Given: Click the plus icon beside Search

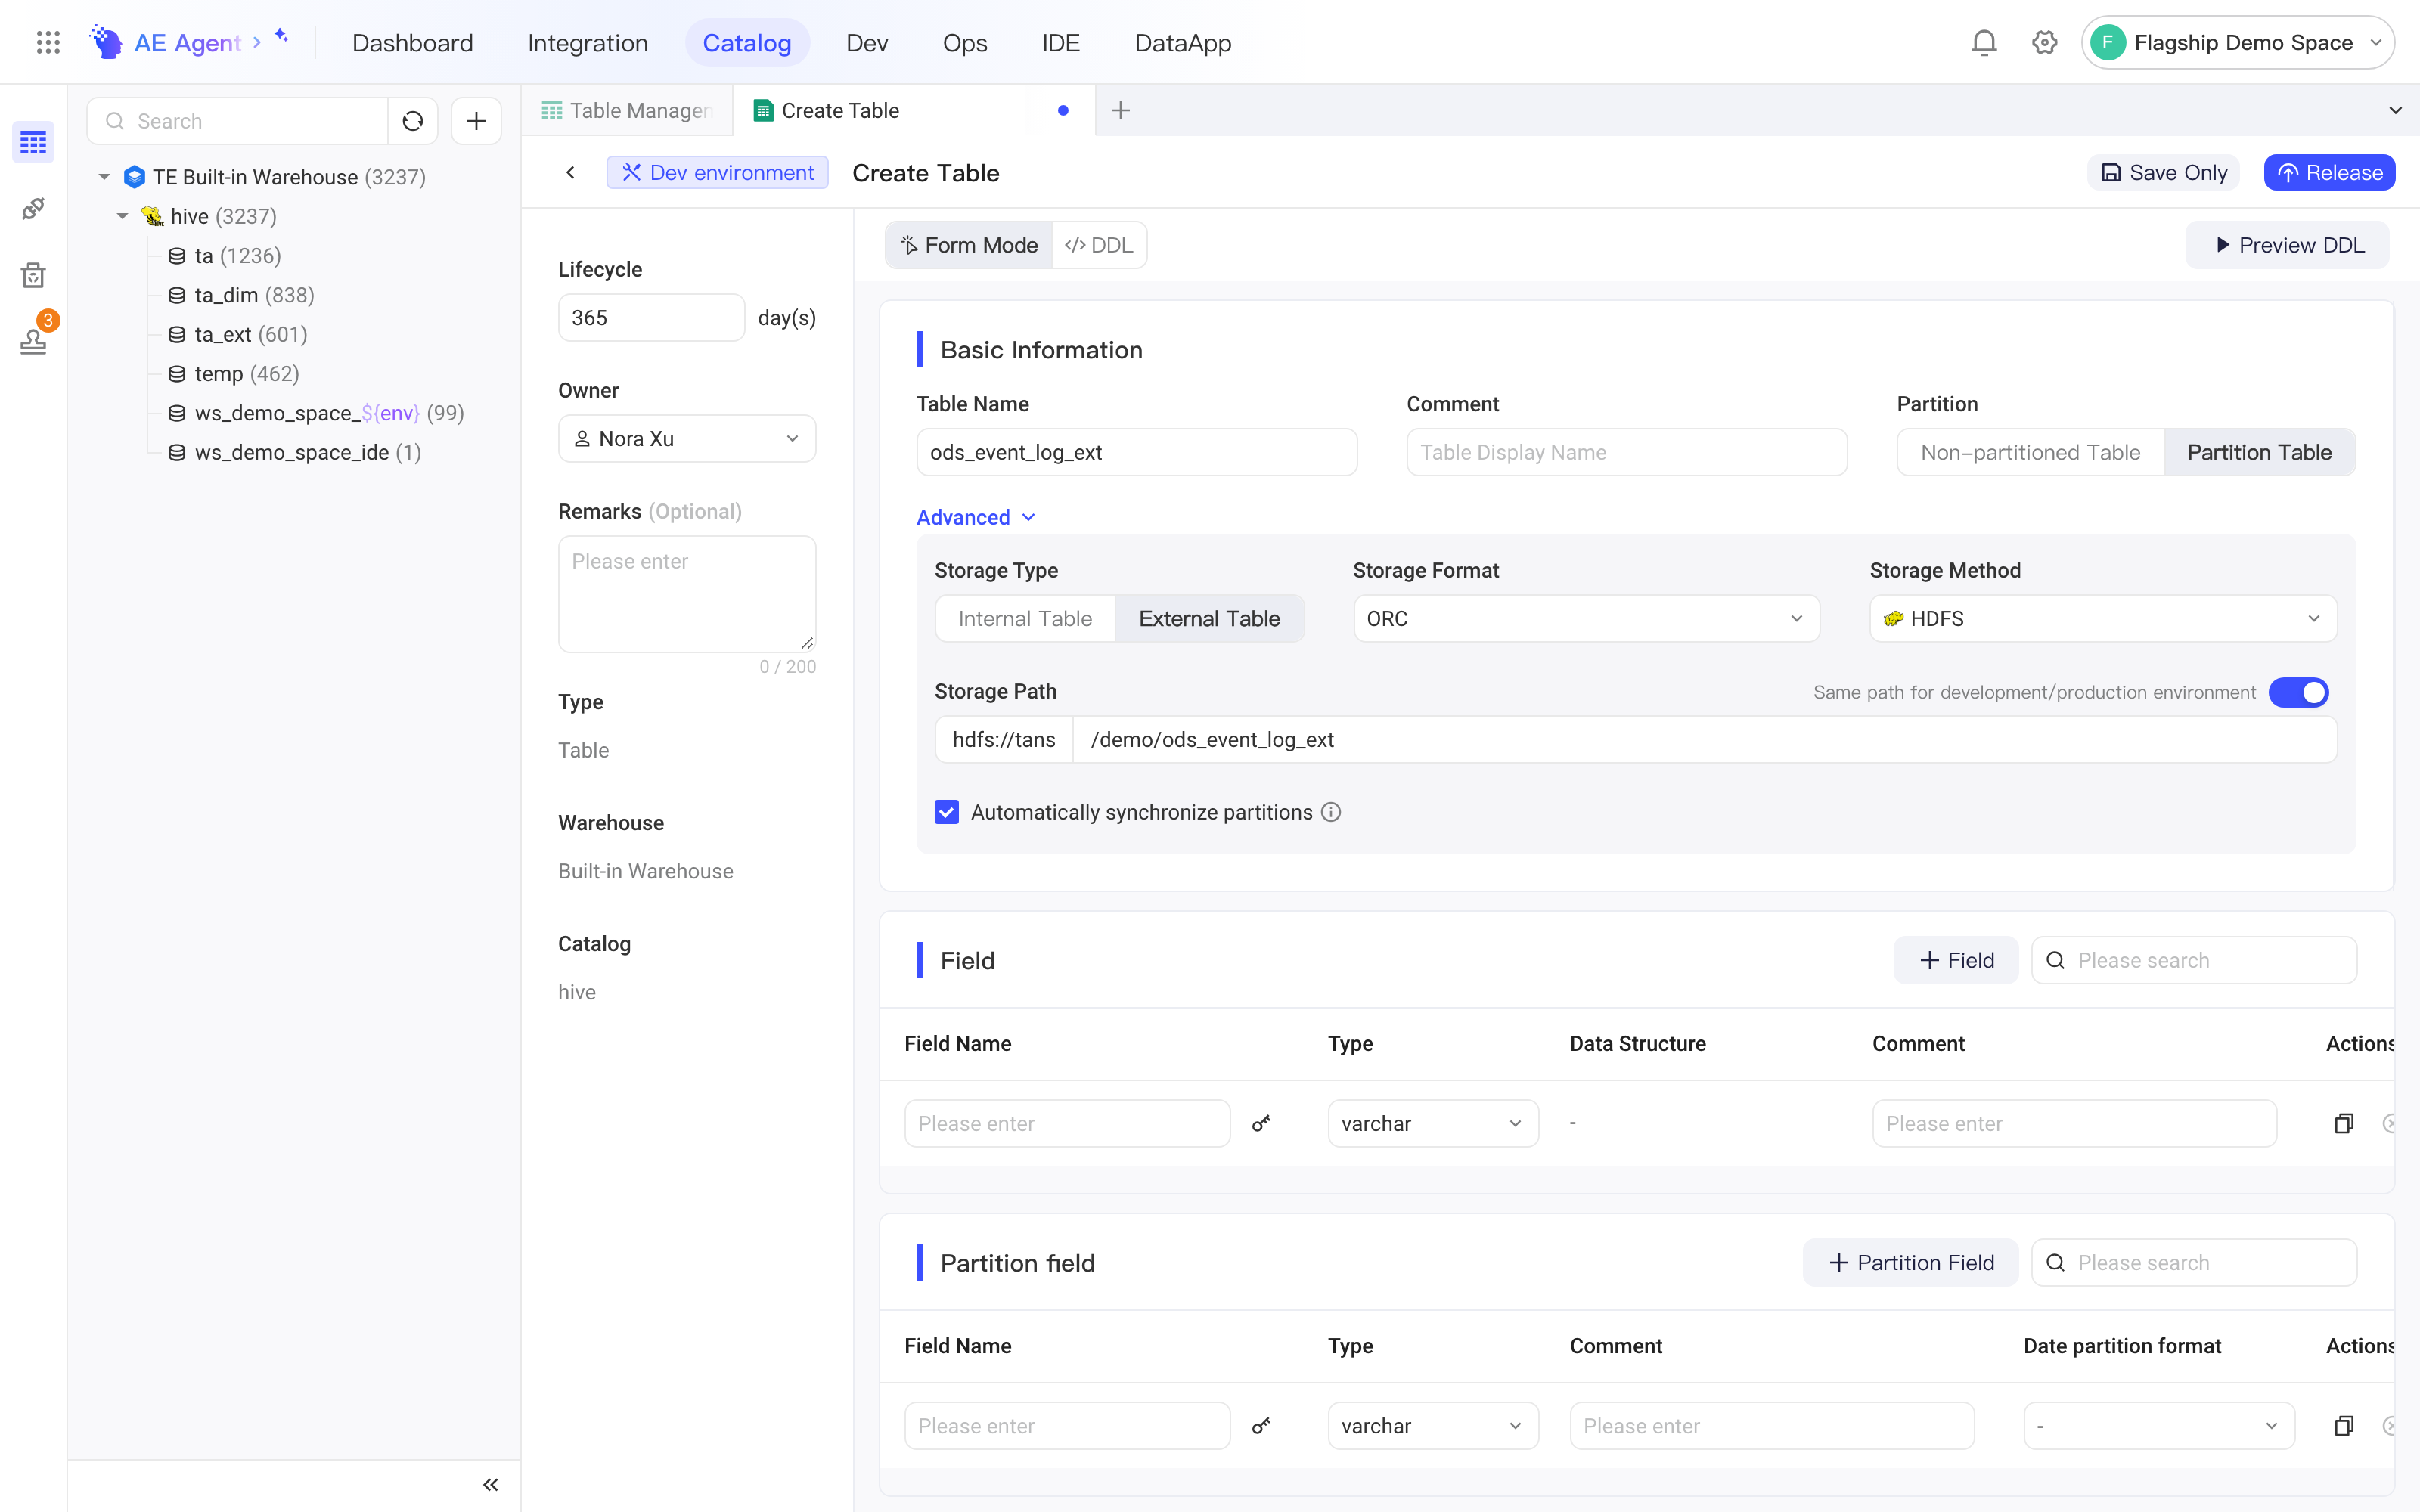Looking at the screenshot, I should point(476,121).
